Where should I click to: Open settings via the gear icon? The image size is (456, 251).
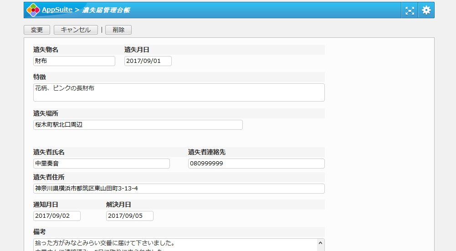[x=426, y=10]
